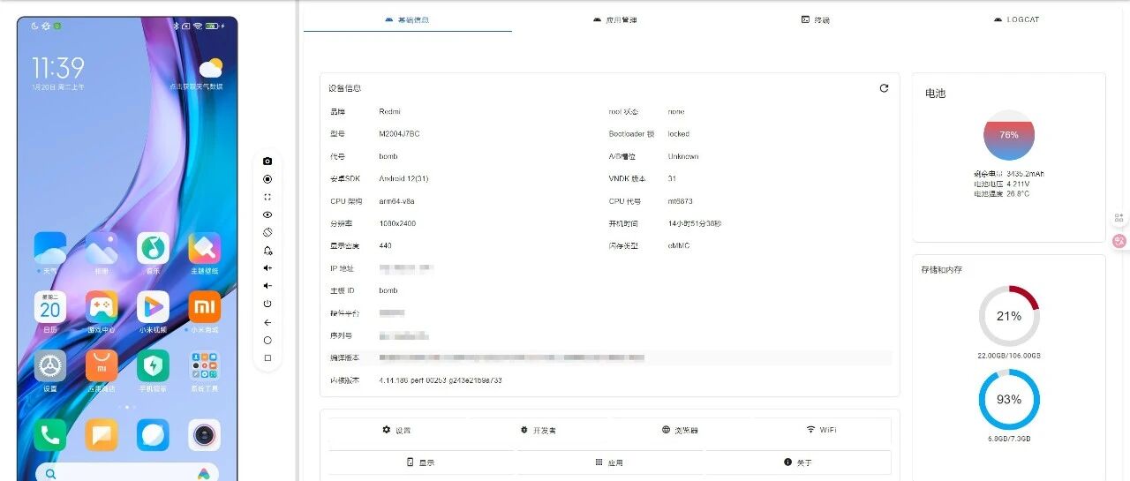
Task: Refresh the device information panel
Action: click(x=884, y=88)
